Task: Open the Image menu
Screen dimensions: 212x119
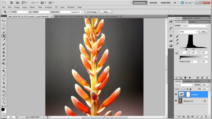Action: coord(17,7)
